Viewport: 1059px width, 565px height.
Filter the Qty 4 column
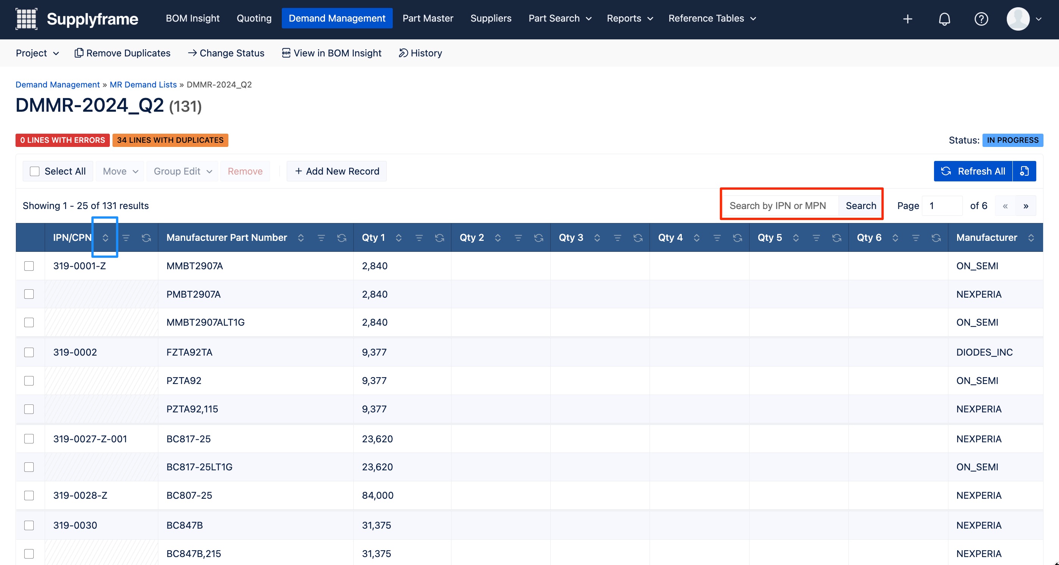click(717, 237)
